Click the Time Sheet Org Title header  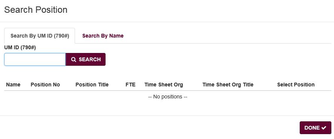click(x=228, y=85)
